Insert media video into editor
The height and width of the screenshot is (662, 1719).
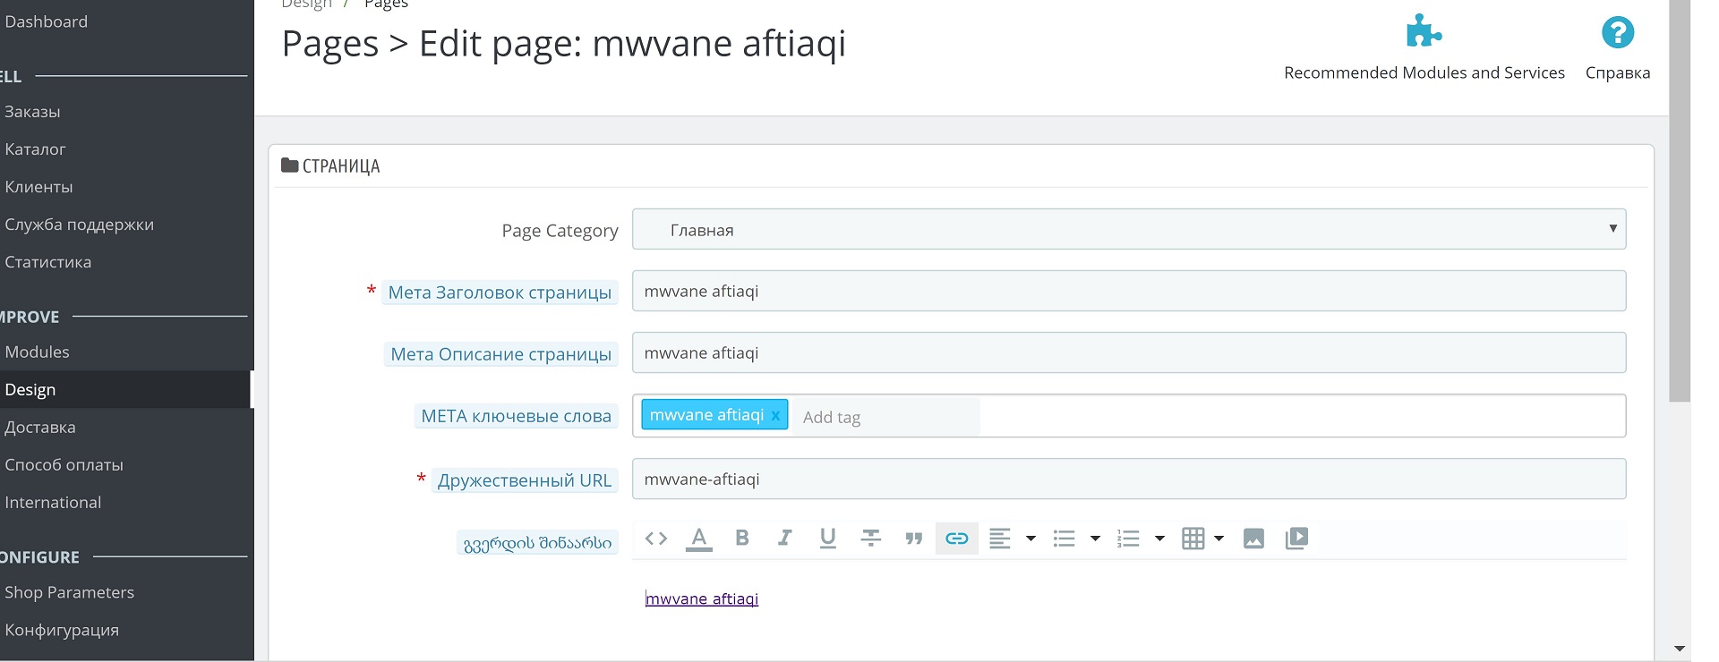[x=1296, y=539]
